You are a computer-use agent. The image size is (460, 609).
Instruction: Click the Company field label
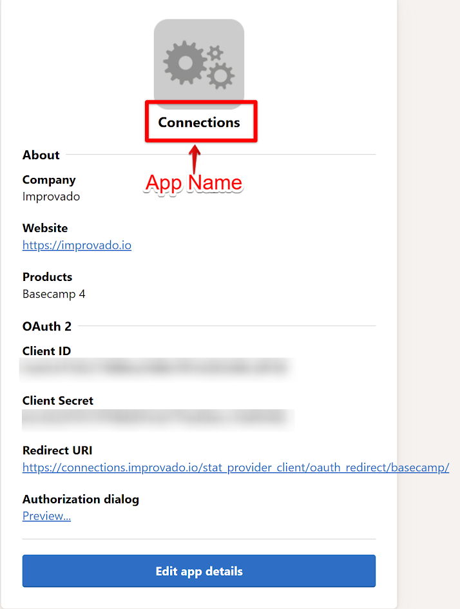[49, 180]
